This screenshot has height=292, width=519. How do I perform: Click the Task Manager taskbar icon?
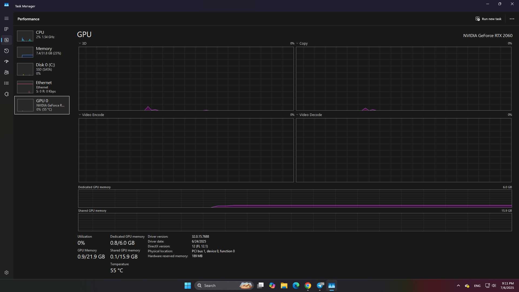coord(332,286)
